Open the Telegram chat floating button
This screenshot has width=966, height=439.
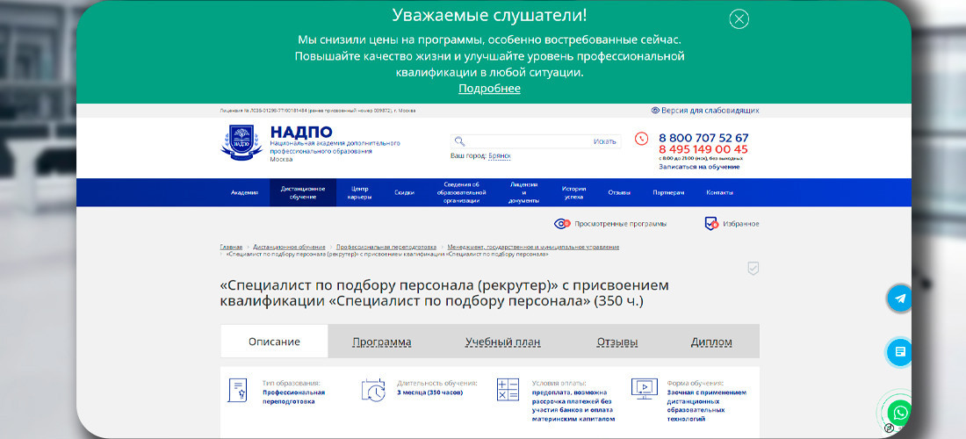click(900, 299)
